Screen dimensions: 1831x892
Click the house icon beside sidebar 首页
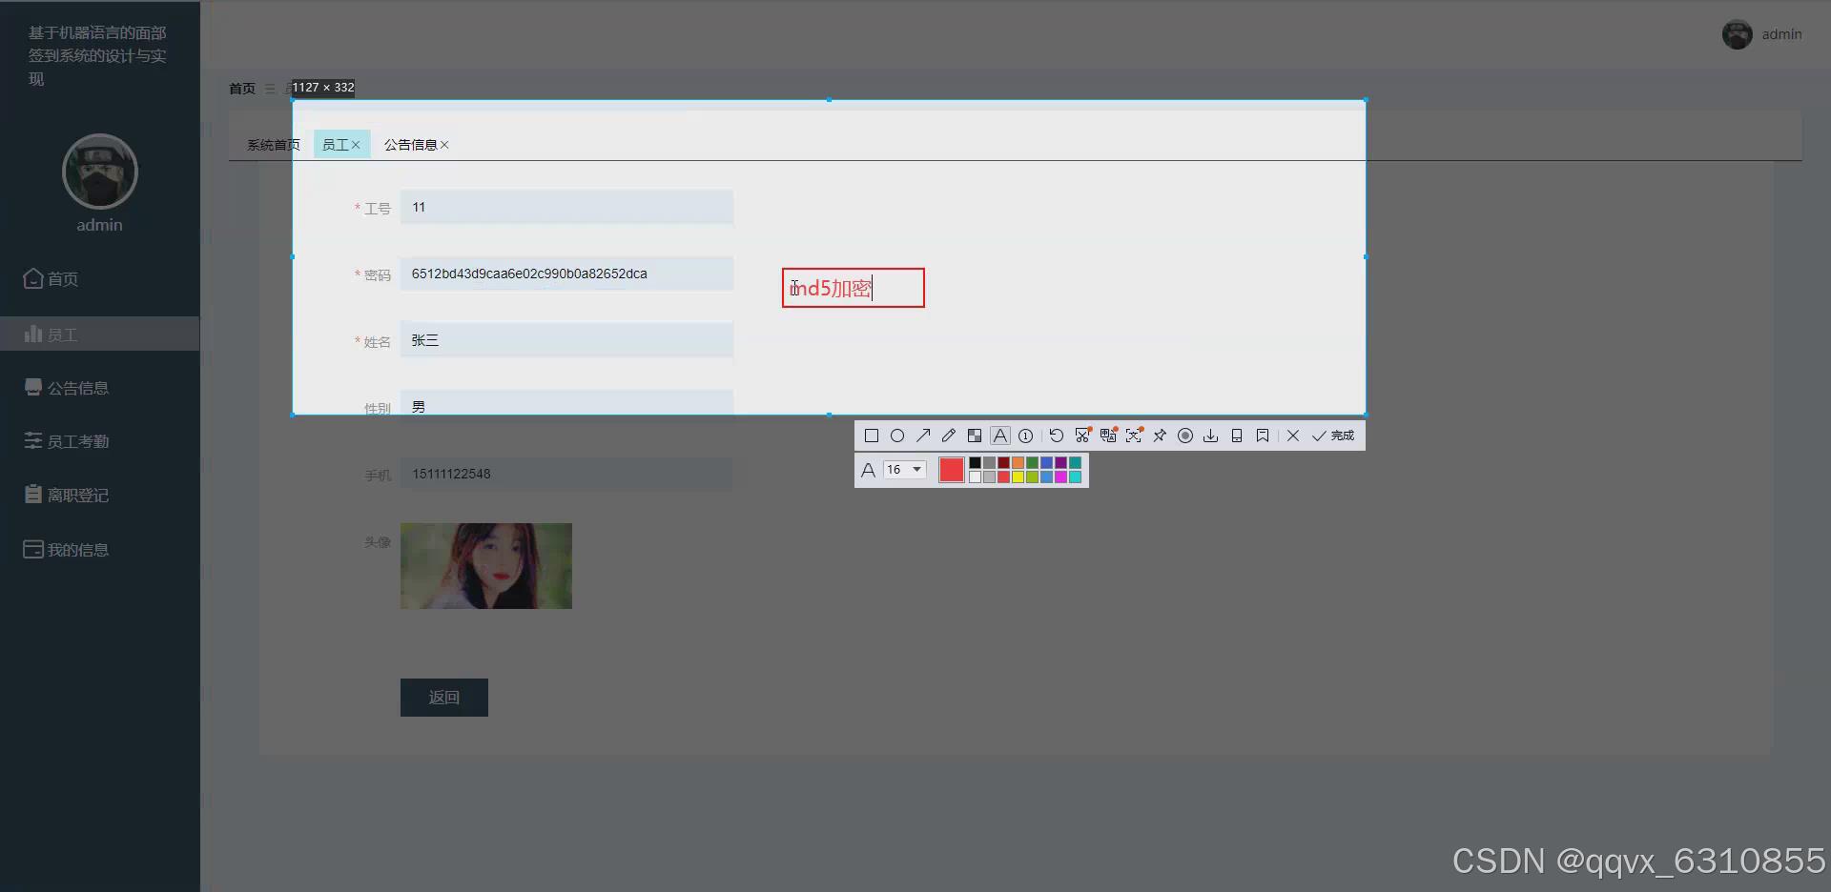pyautogui.click(x=33, y=278)
